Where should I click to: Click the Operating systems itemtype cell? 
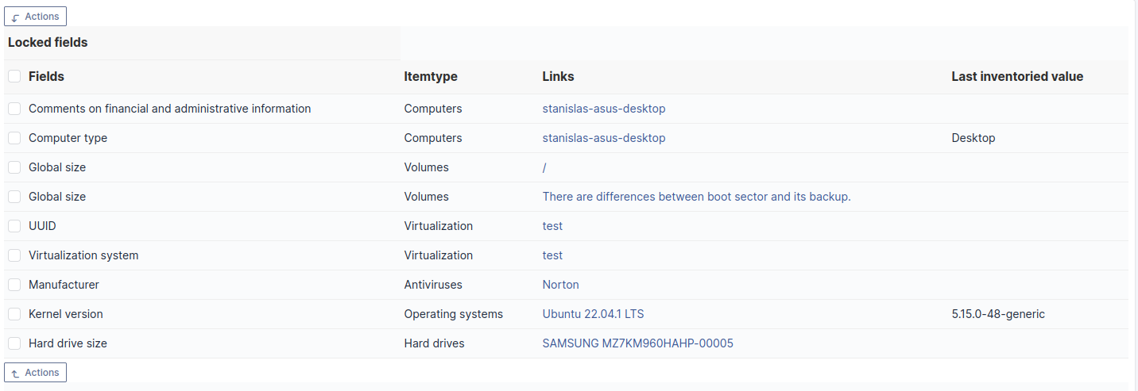pos(454,314)
